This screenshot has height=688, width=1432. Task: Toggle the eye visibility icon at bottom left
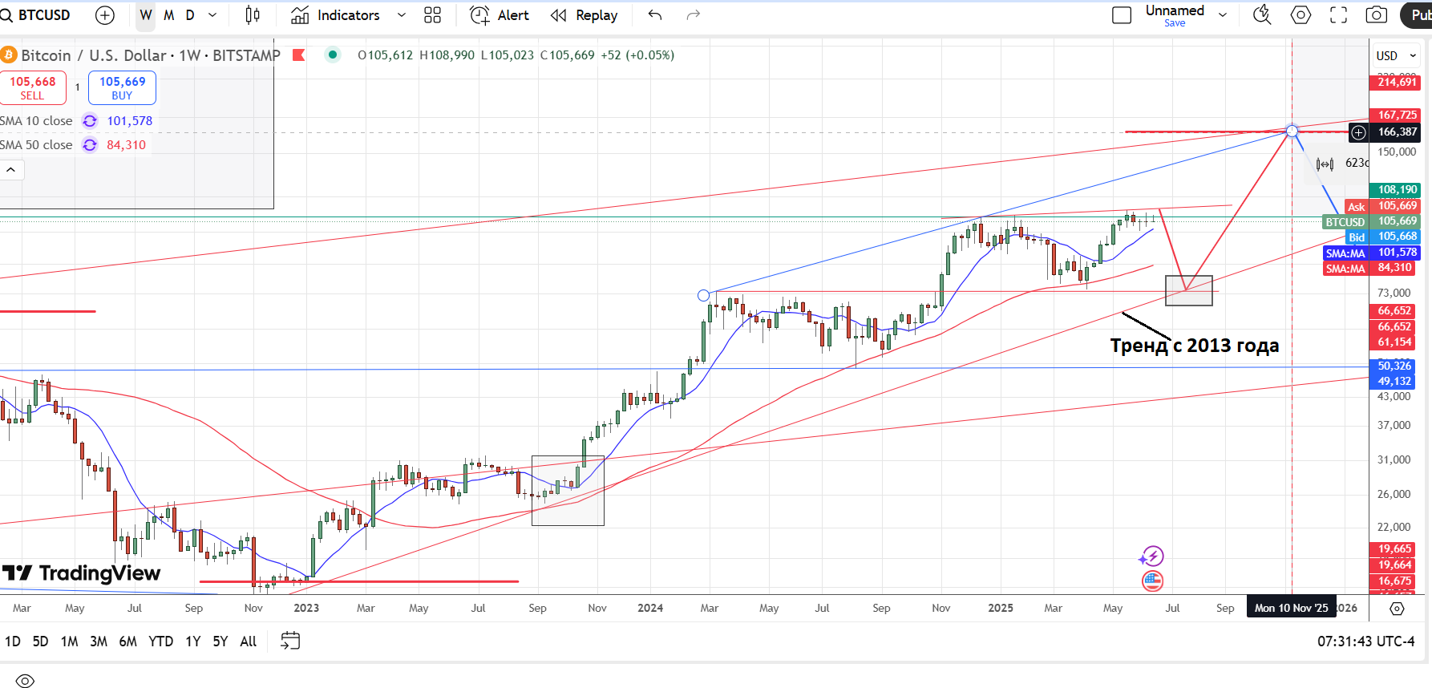[x=25, y=681]
